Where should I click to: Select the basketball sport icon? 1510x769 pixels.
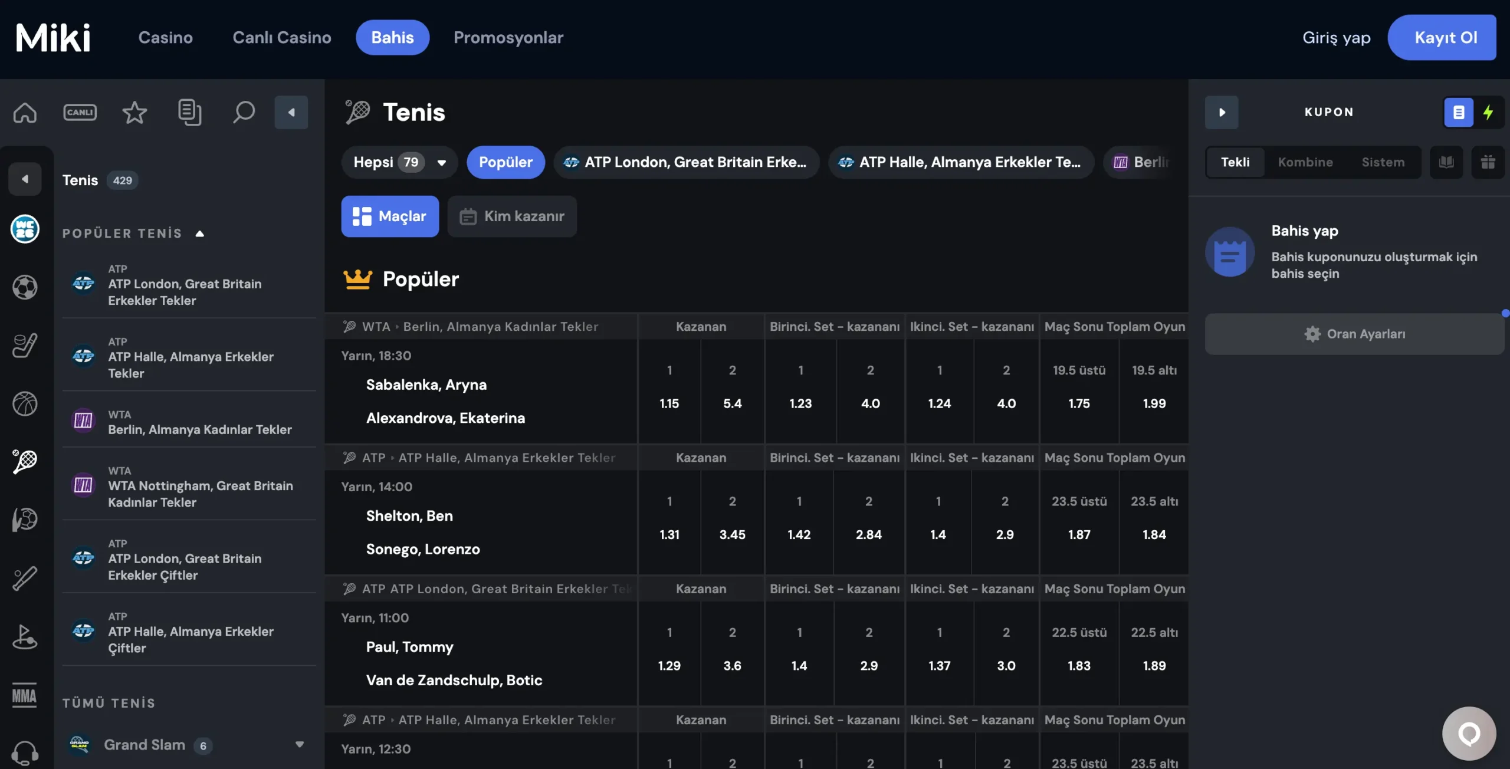pyautogui.click(x=25, y=404)
